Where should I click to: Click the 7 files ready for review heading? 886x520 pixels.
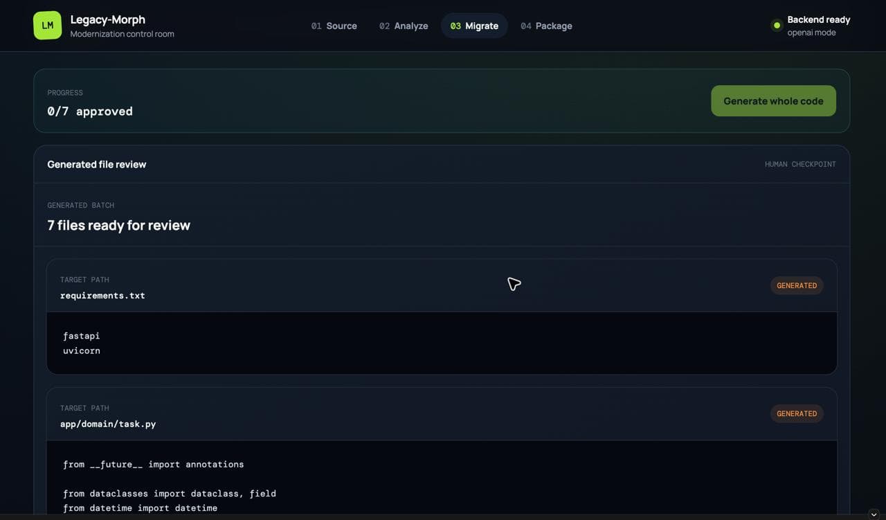click(x=118, y=225)
